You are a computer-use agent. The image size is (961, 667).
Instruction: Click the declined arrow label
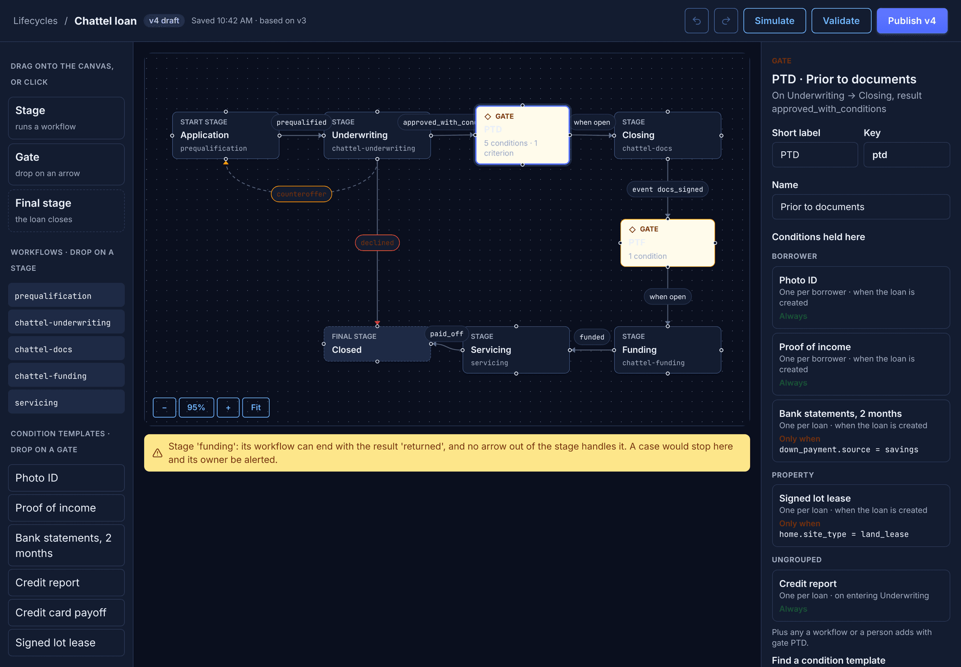tap(377, 243)
